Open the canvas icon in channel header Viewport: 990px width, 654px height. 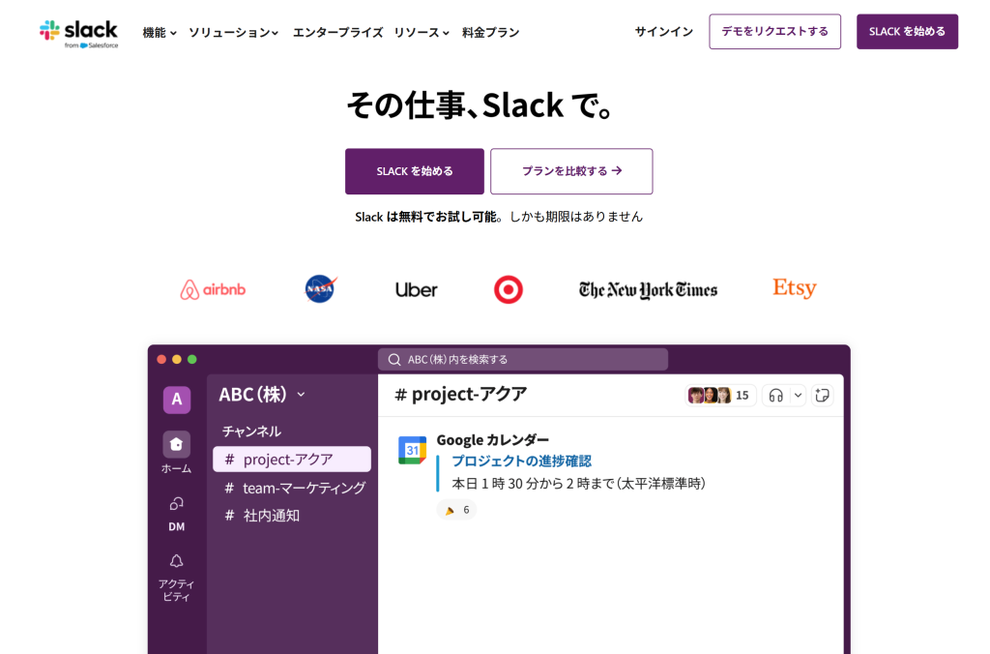click(x=822, y=396)
